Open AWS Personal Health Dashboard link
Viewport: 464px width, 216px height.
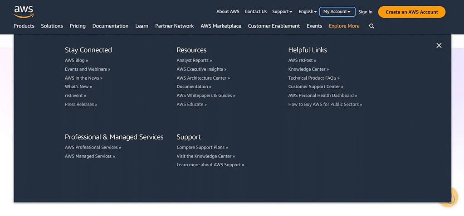322,96
